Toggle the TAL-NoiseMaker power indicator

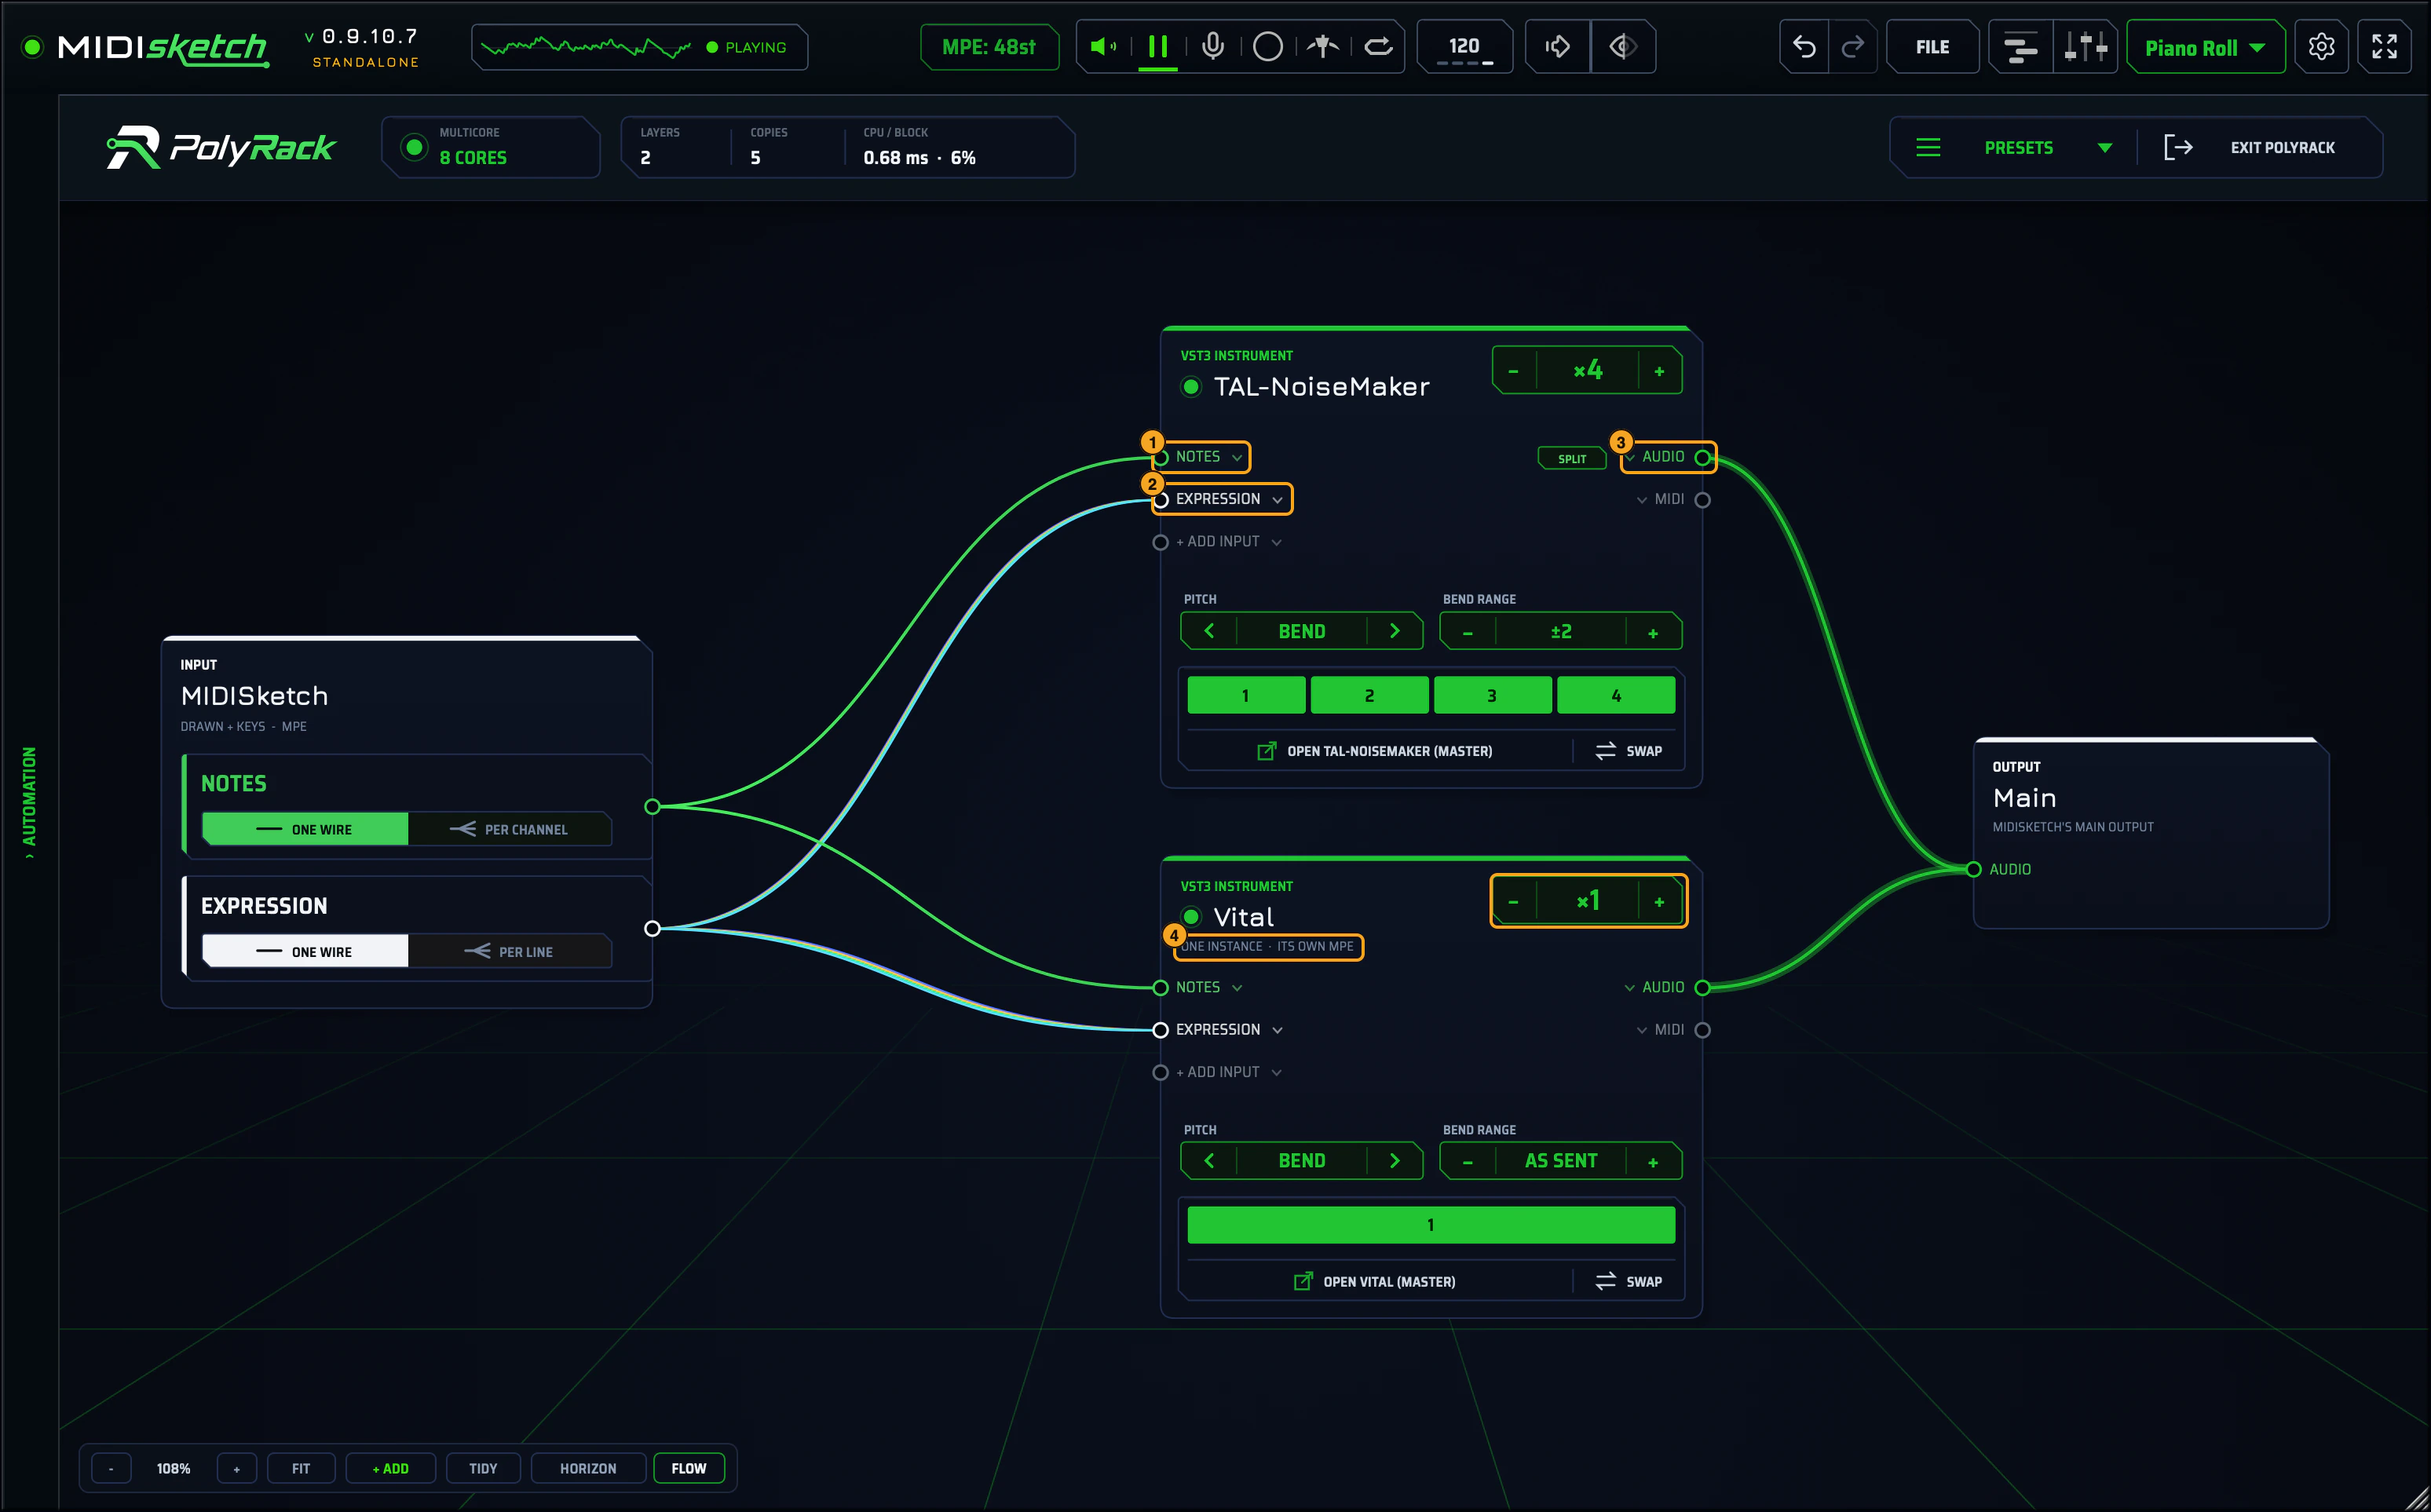point(1191,387)
